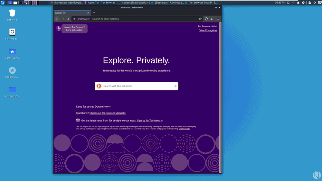Screen dimensions: 322x181
Task: Open the notifications bell icon
Action: (x=298, y=3)
